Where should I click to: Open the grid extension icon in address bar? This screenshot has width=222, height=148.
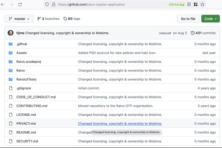coord(195,4)
